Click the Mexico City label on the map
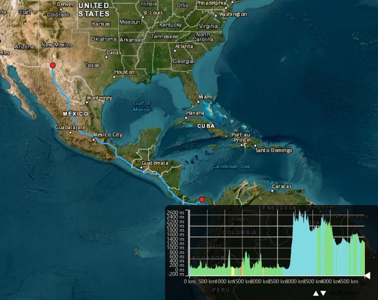Image resolution: width=378 pixels, height=300 pixels. coord(108,135)
